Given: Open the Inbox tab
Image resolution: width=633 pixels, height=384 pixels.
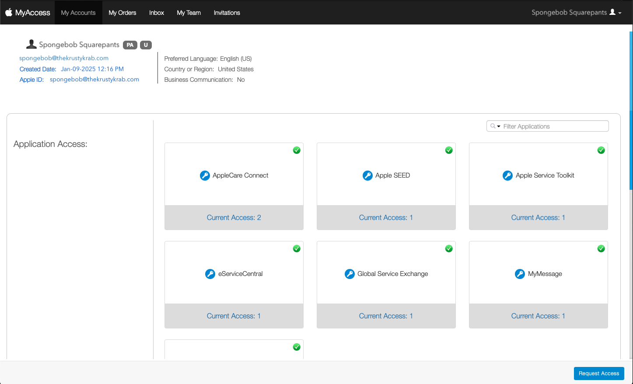Looking at the screenshot, I should (x=157, y=13).
